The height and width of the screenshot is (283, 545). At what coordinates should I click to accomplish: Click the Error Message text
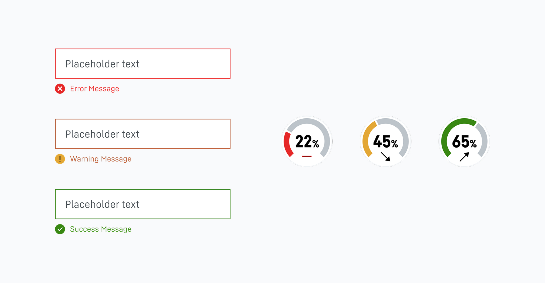95,89
